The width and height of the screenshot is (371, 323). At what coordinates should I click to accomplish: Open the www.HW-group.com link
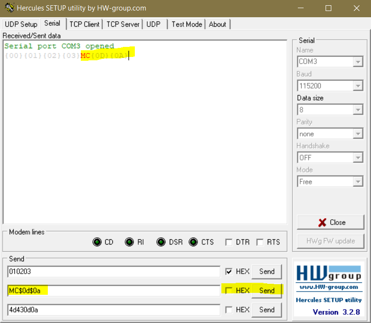[329, 287]
